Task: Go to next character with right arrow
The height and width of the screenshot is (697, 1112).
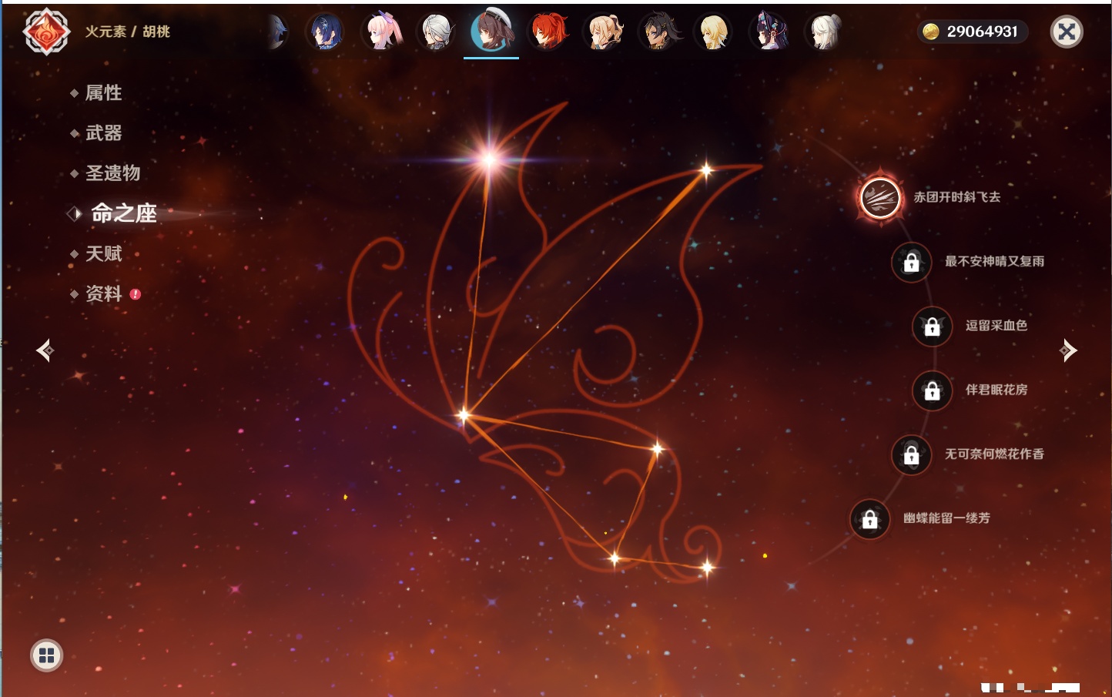Action: click(x=1068, y=350)
